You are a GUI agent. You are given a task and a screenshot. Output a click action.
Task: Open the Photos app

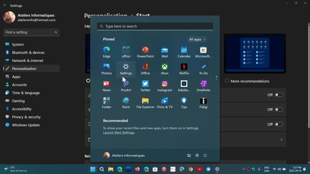(x=107, y=69)
